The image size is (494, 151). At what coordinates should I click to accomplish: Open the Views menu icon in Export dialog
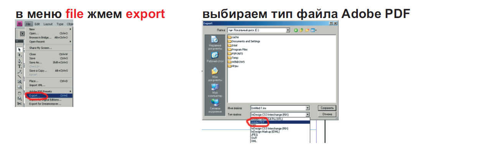[x=313, y=30]
